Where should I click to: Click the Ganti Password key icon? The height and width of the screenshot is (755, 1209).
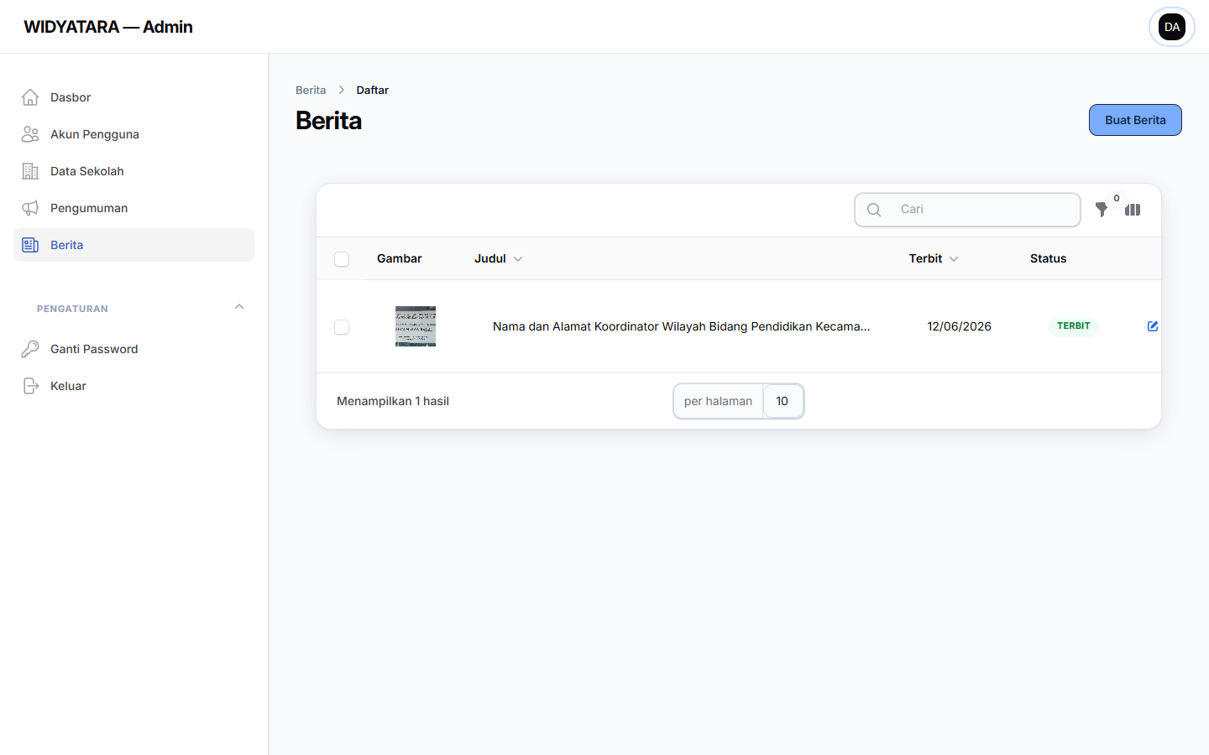tap(30, 349)
